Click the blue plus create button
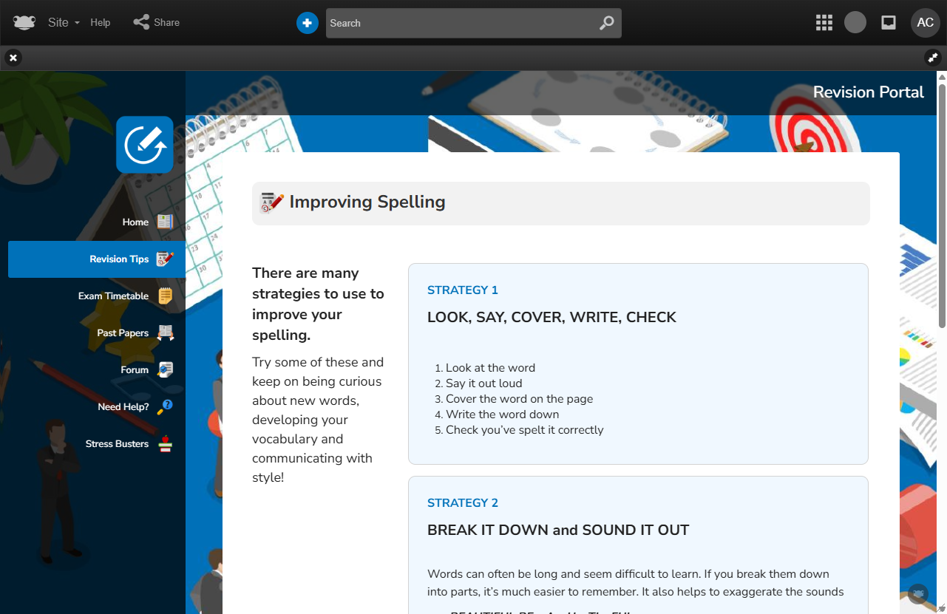 (x=308, y=23)
